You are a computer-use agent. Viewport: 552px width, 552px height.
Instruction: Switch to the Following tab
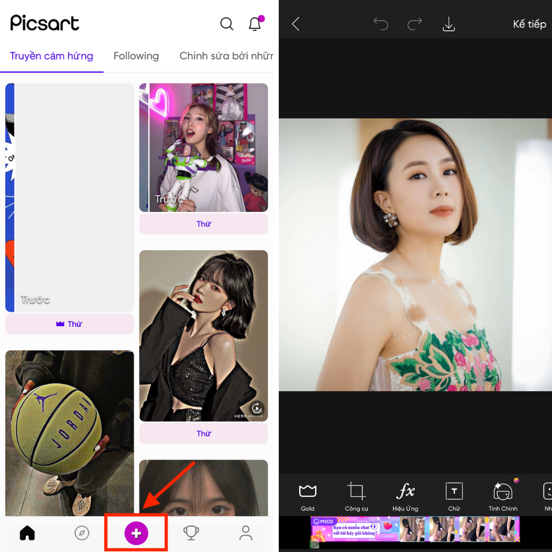(x=136, y=56)
